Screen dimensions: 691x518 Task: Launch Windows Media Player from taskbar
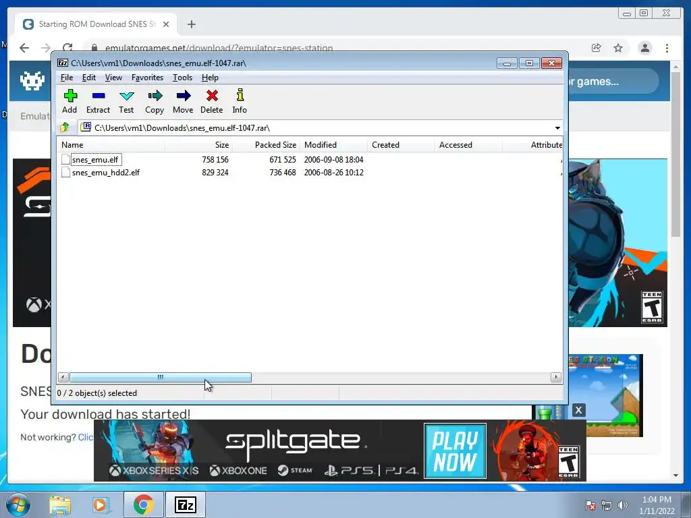coord(100,505)
